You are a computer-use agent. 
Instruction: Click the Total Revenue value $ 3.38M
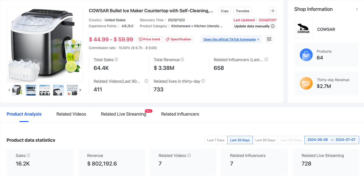[164, 68]
